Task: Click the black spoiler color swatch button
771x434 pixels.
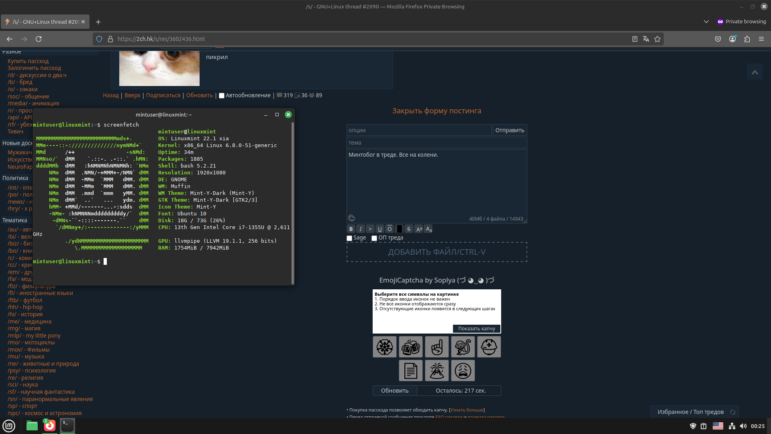Action: (400, 229)
